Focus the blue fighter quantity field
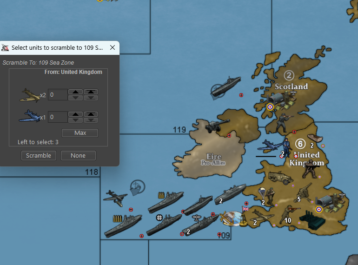 pyautogui.click(x=58, y=117)
